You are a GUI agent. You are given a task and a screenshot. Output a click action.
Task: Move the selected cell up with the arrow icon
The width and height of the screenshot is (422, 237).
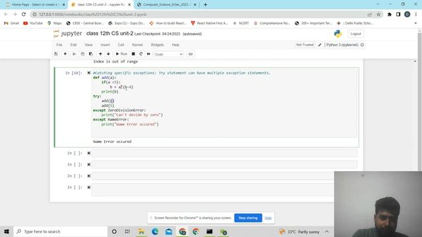pyautogui.click(x=100, y=54)
